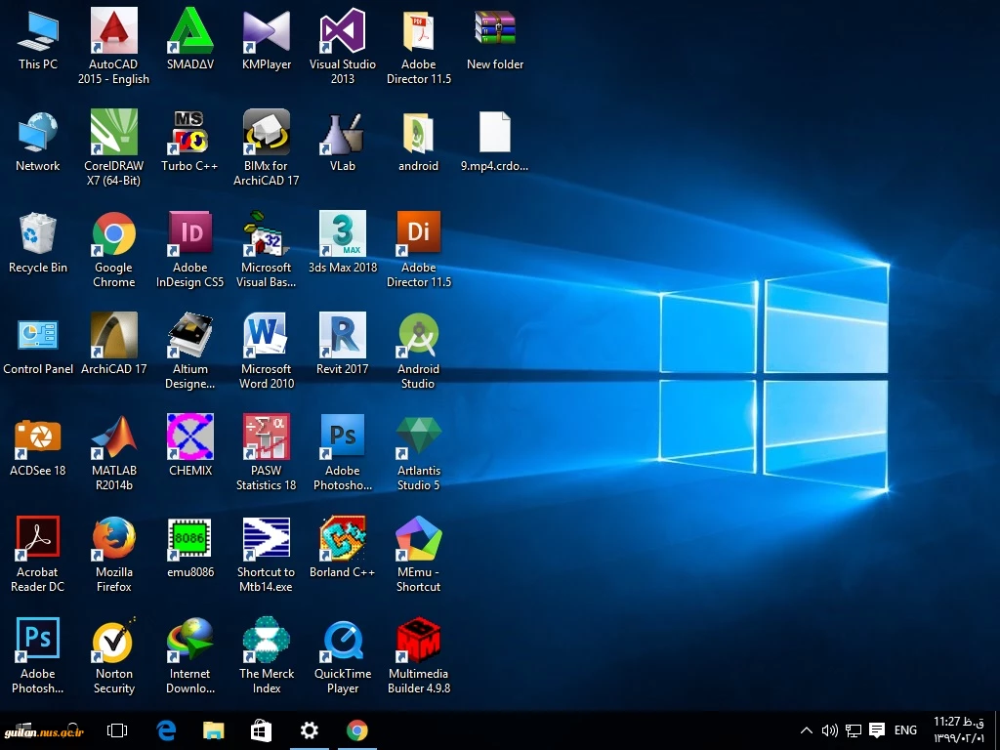
Task: Select the Turbo C++ shortcut
Action: [x=190, y=141]
